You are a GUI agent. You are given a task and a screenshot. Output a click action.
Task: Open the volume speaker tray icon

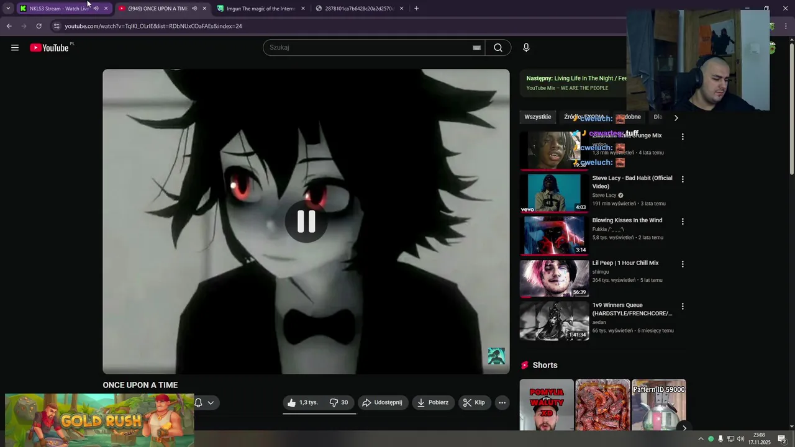pos(740,439)
